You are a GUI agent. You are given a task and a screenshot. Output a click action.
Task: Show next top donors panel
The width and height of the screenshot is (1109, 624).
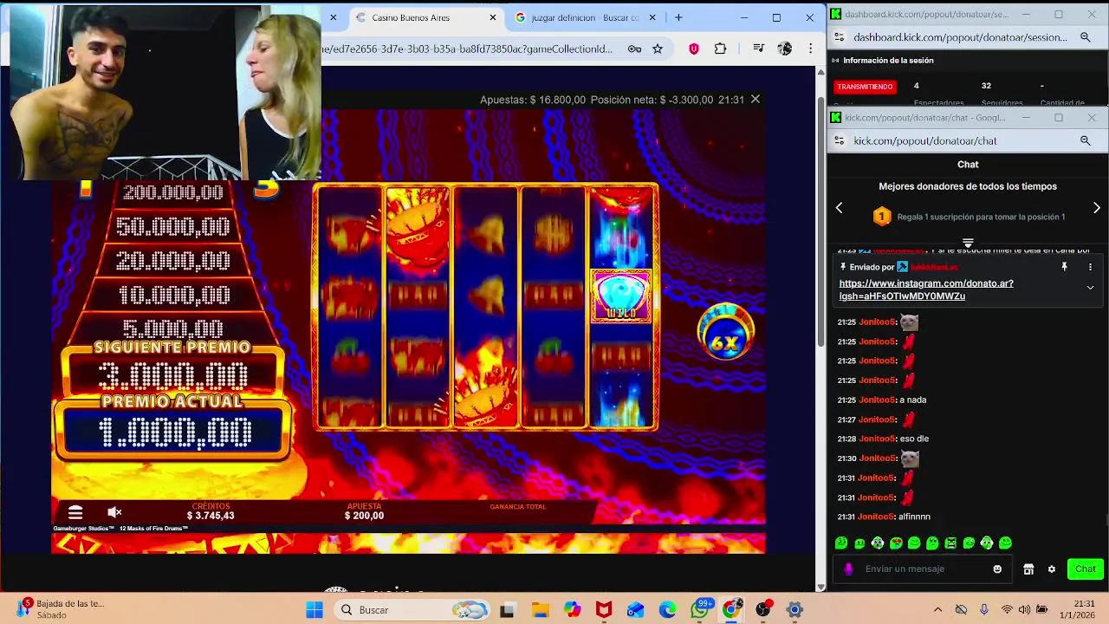coord(1097,208)
